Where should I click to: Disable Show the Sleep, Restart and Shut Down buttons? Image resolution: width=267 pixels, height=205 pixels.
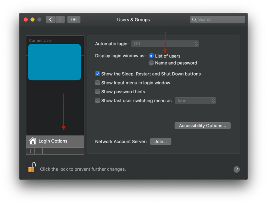(x=97, y=74)
